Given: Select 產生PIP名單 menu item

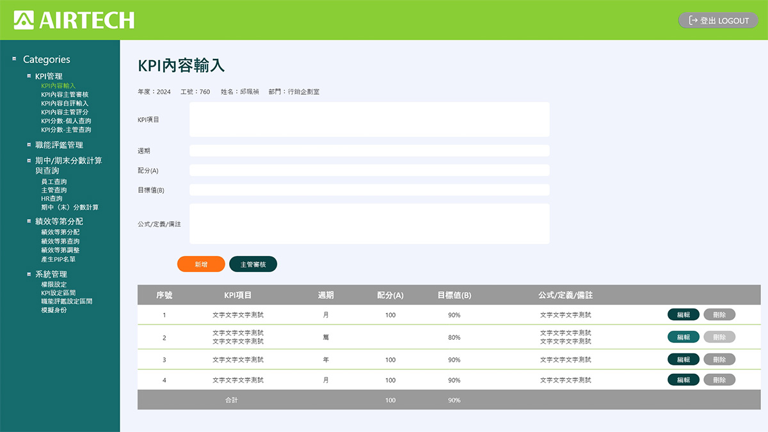Looking at the screenshot, I should pyautogui.click(x=58, y=259).
